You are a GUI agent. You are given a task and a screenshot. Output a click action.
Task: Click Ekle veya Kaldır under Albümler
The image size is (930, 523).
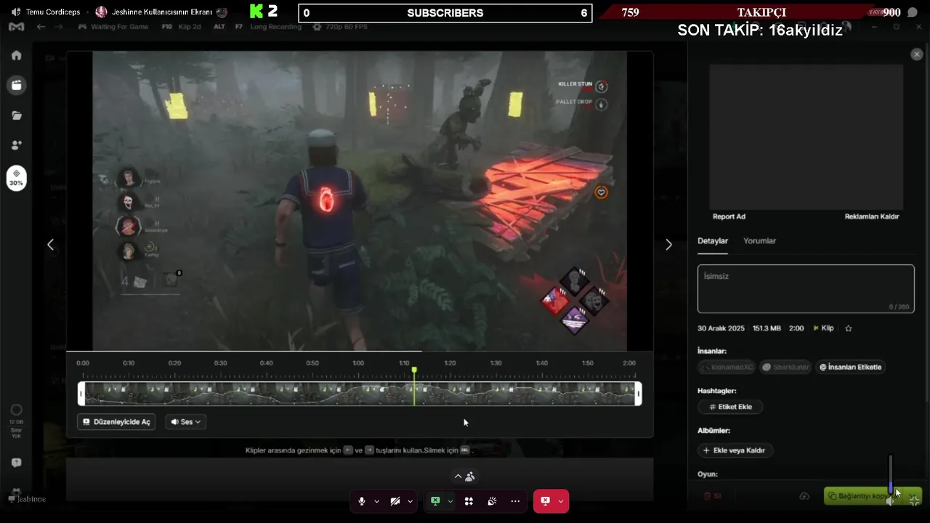coord(734,450)
